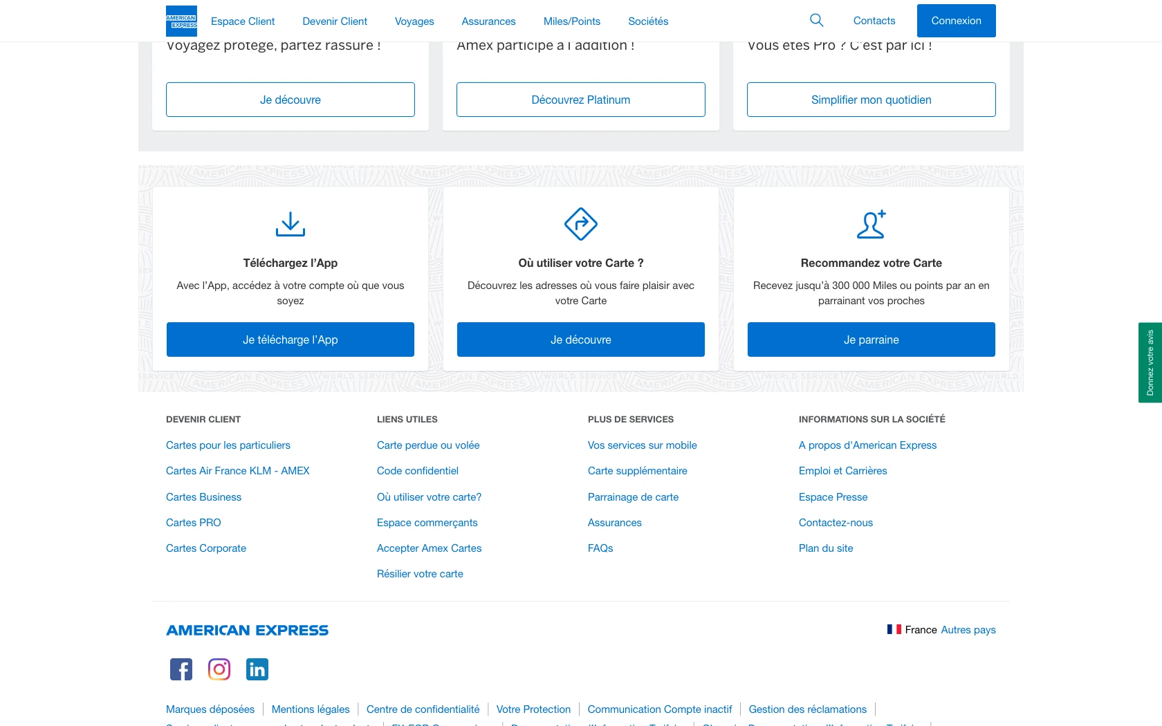Open Communication Compte inactif link
The height and width of the screenshot is (726, 1162).
point(660,709)
